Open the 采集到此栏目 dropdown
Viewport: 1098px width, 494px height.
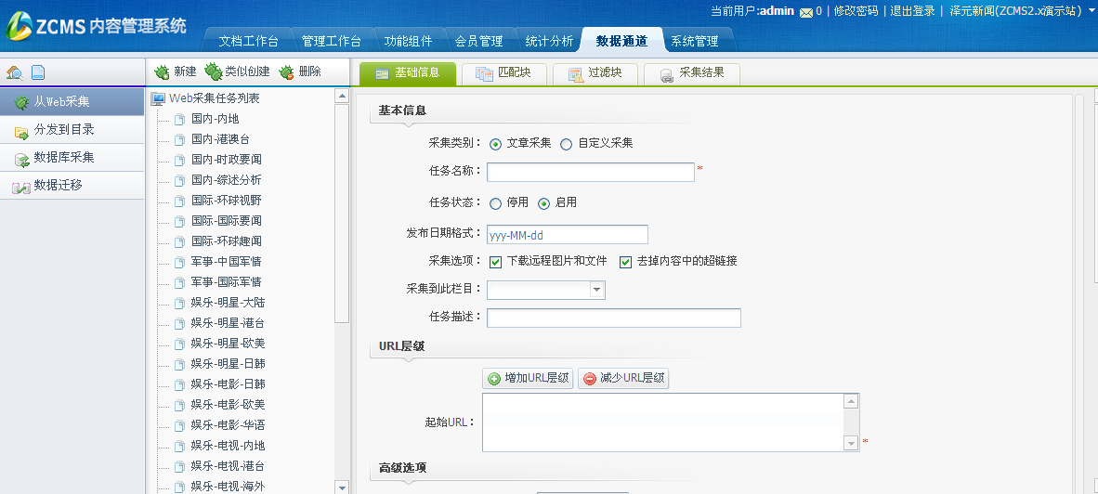click(596, 291)
